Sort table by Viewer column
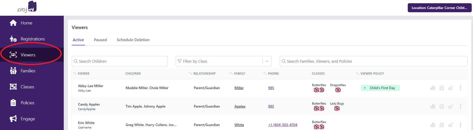473x130 pixels. 75,73
